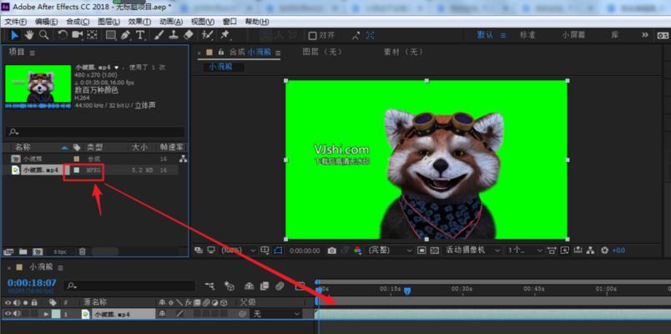Toggle video eye for 小浣熊.mp4 layer
The width and height of the screenshot is (671, 334).
pyautogui.click(x=8, y=314)
